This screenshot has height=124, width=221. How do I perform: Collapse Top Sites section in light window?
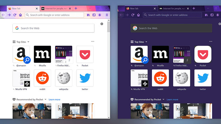pyautogui.click(x=28, y=42)
